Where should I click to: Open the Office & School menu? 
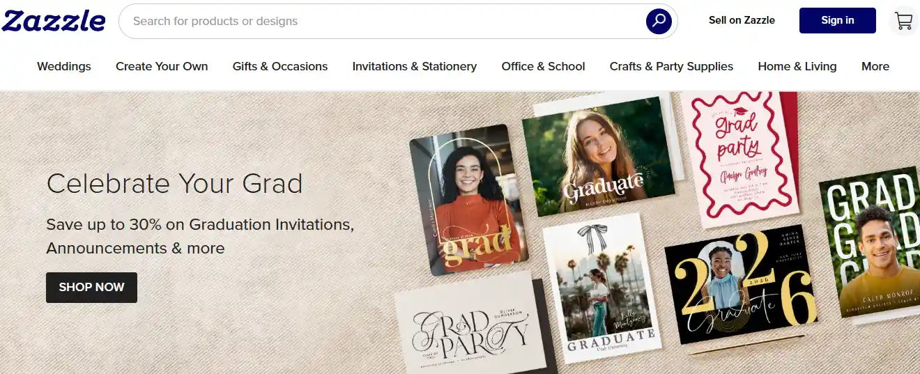tap(544, 66)
